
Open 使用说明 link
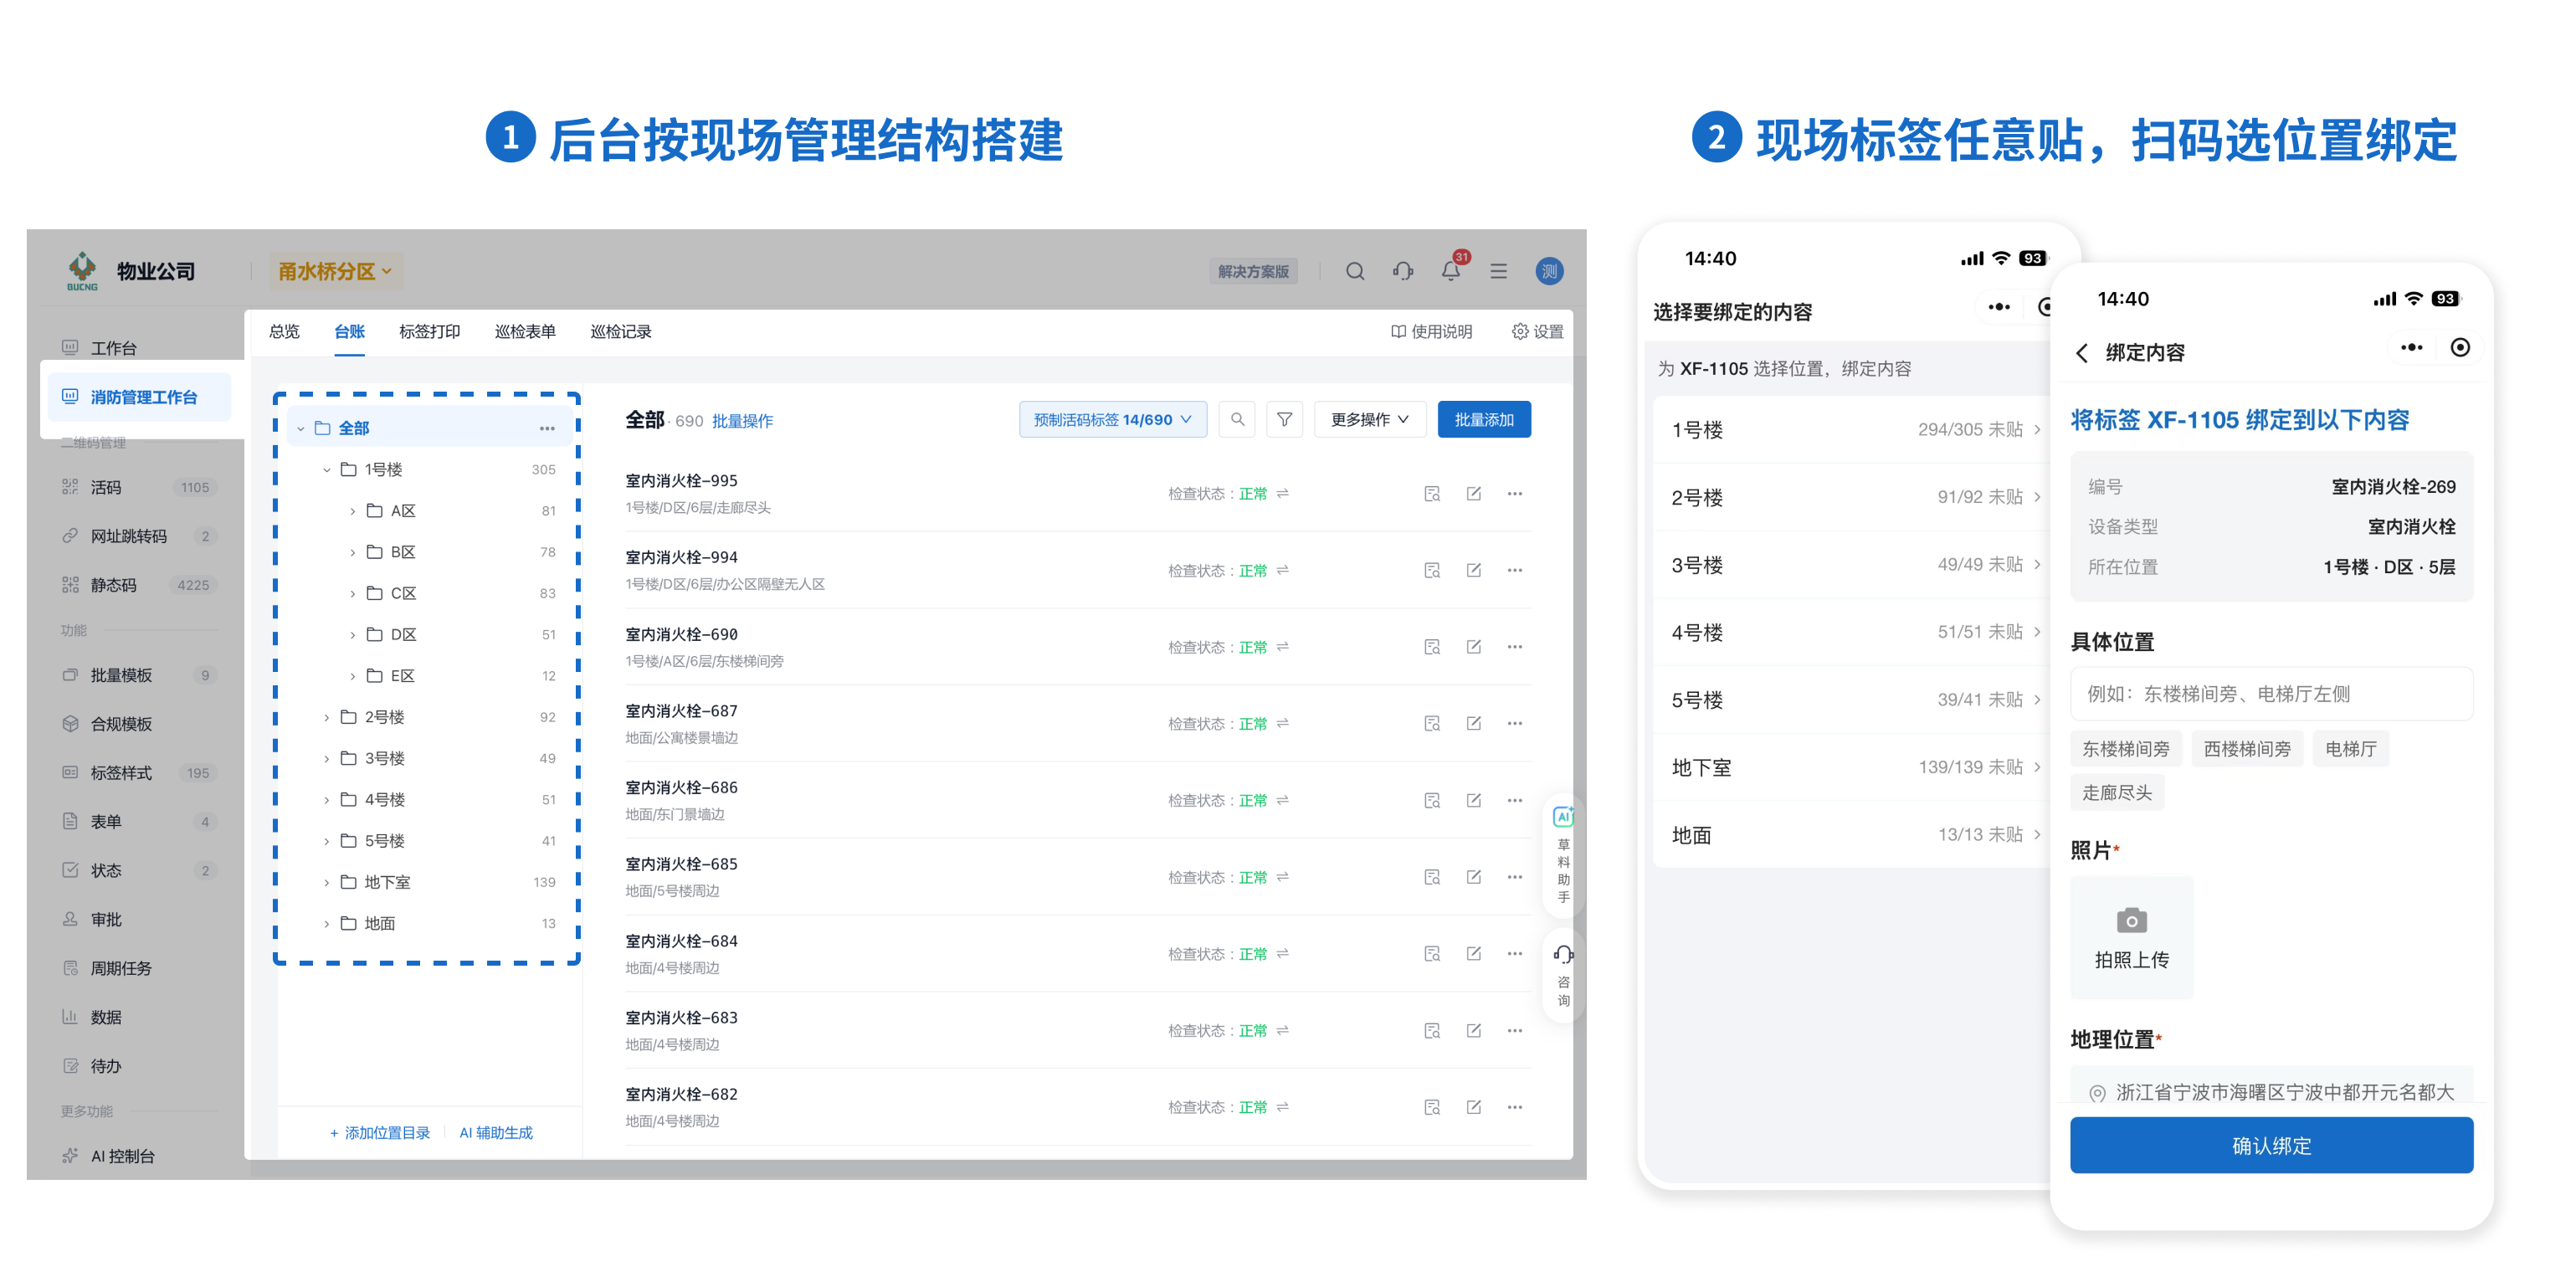click(x=1431, y=331)
